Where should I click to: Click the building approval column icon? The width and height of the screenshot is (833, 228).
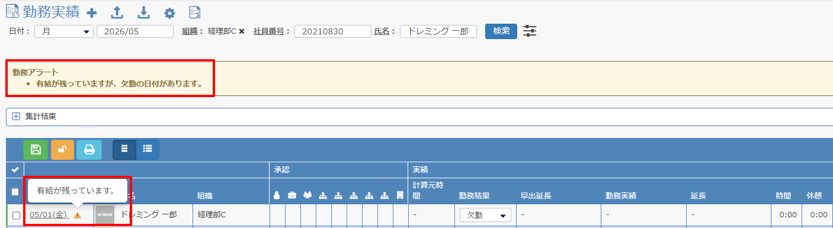point(400,195)
